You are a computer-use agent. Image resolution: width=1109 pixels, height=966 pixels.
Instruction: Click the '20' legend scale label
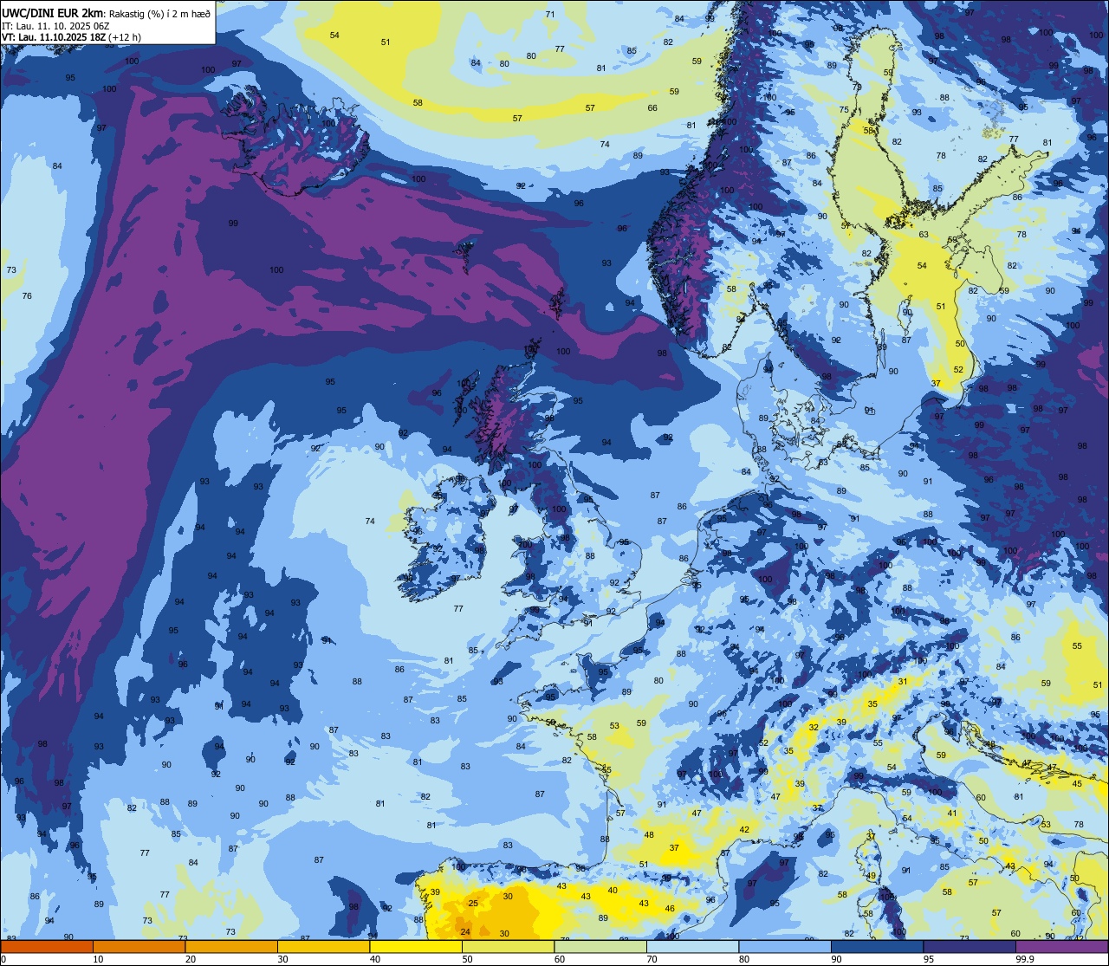[x=191, y=959]
